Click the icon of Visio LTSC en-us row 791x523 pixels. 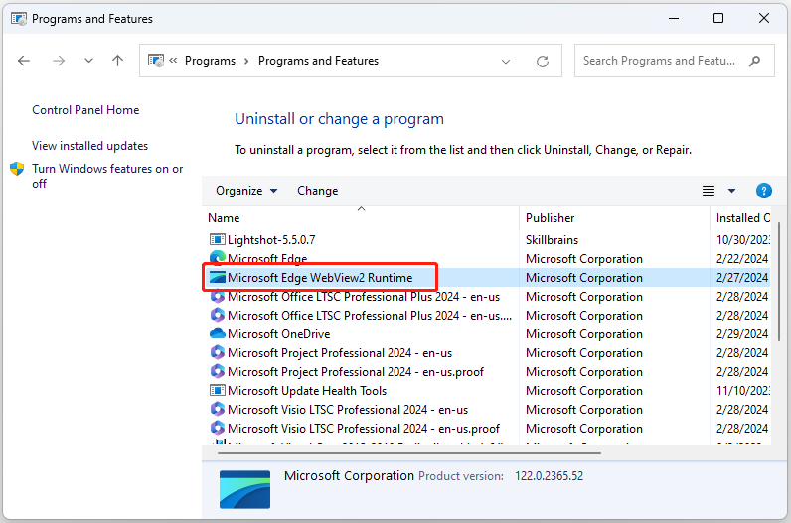[x=218, y=409]
